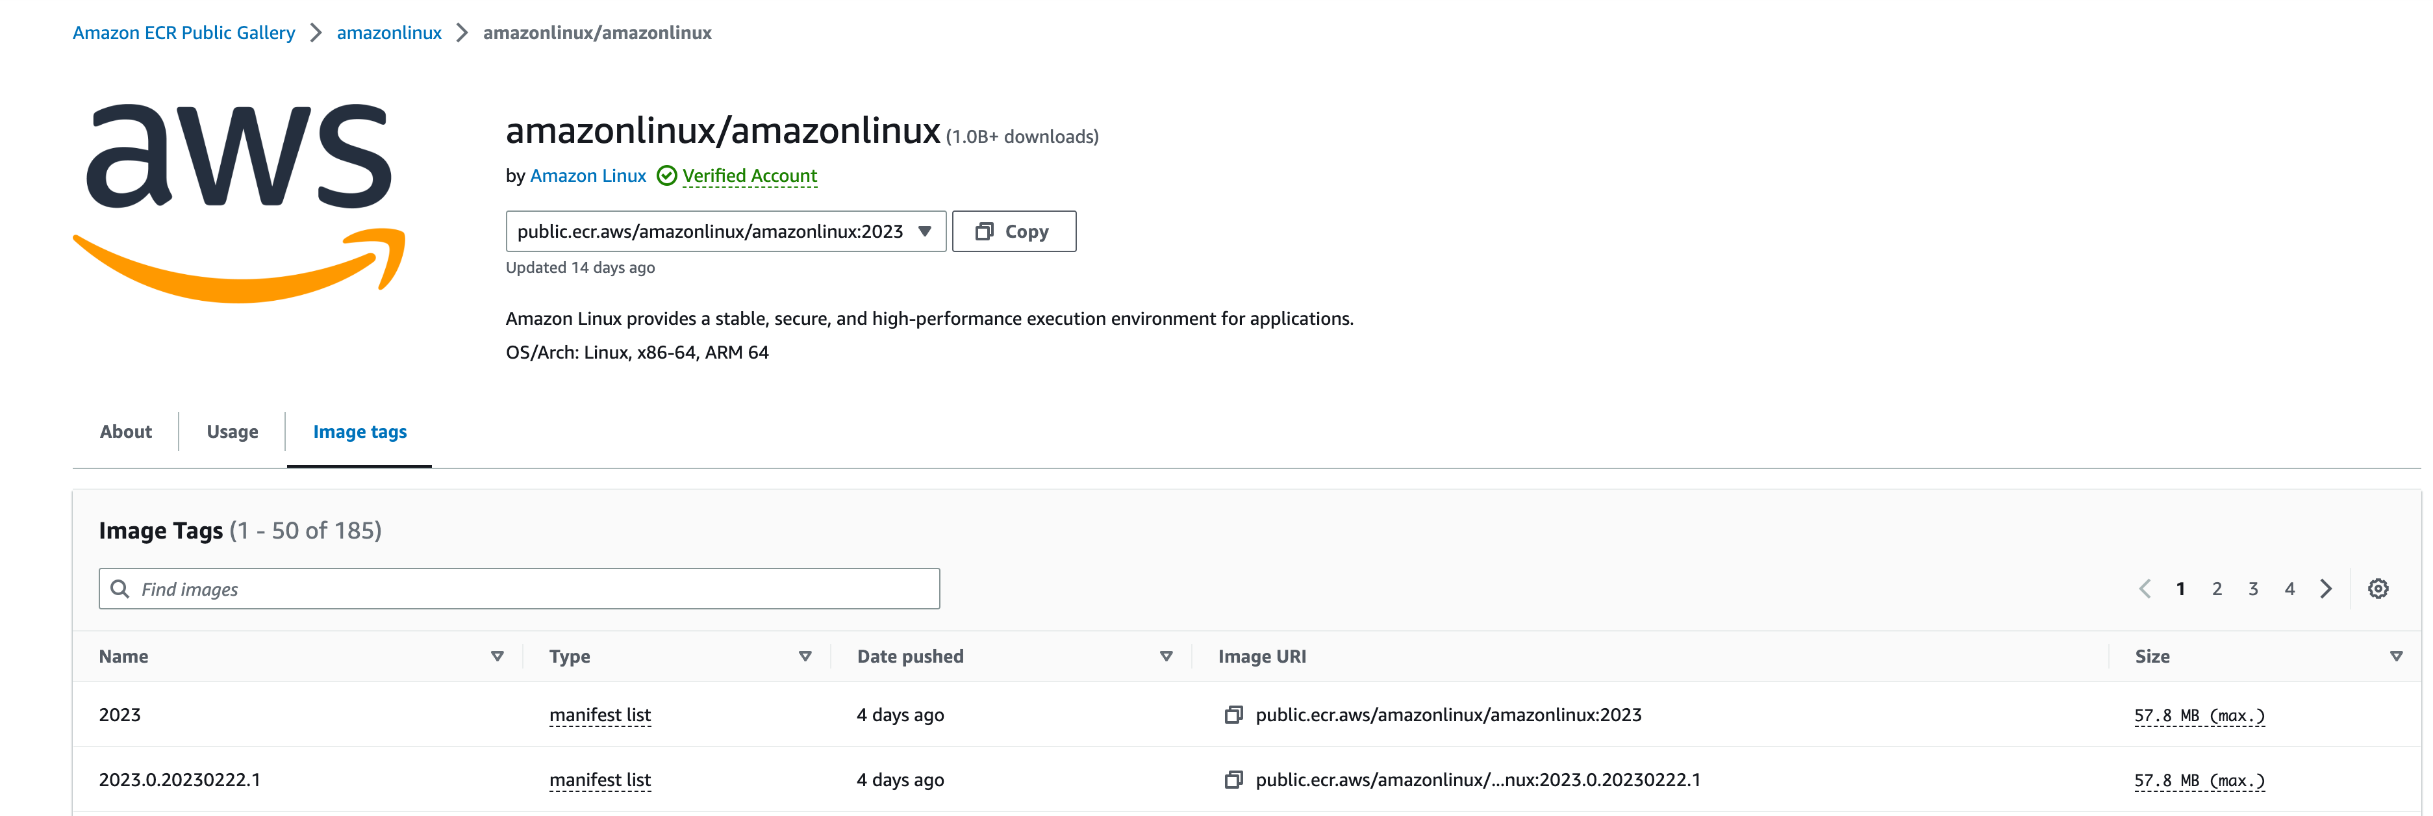Viewport: 2433px width, 816px height.
Task: Go to the previous page arrow
Action: (2144, 589)
